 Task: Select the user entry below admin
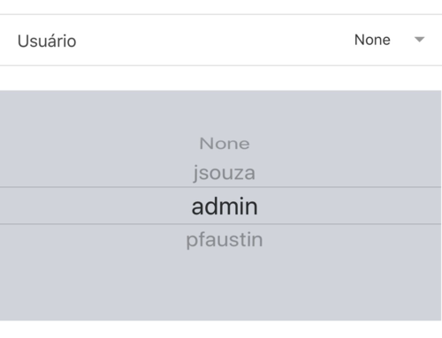225,240
